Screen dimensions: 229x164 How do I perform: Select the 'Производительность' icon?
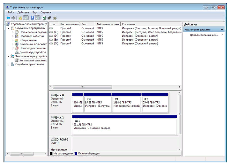(x=17, y=48)
